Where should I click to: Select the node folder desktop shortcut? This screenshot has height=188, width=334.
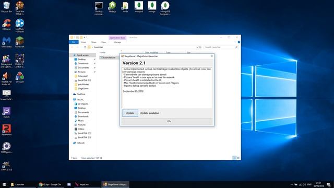click(125, 7)
